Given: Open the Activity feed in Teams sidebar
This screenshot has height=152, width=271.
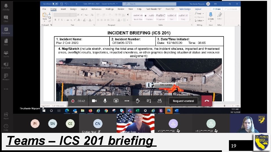Looking at the screenshot, I should [x=6, y=7].
